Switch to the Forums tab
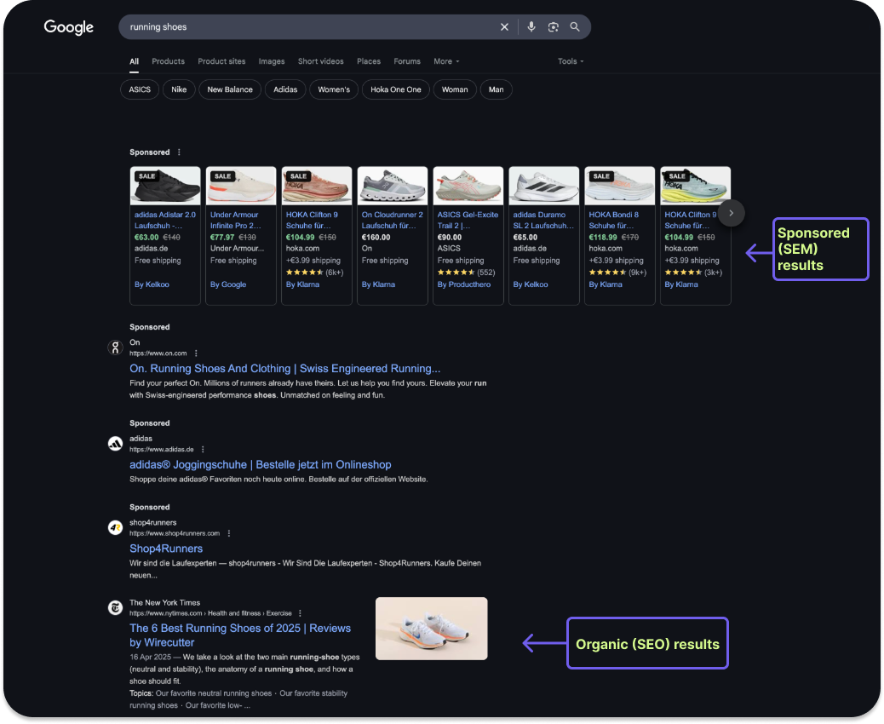Viewport: 884px width, 724px height. coord(407,61)
